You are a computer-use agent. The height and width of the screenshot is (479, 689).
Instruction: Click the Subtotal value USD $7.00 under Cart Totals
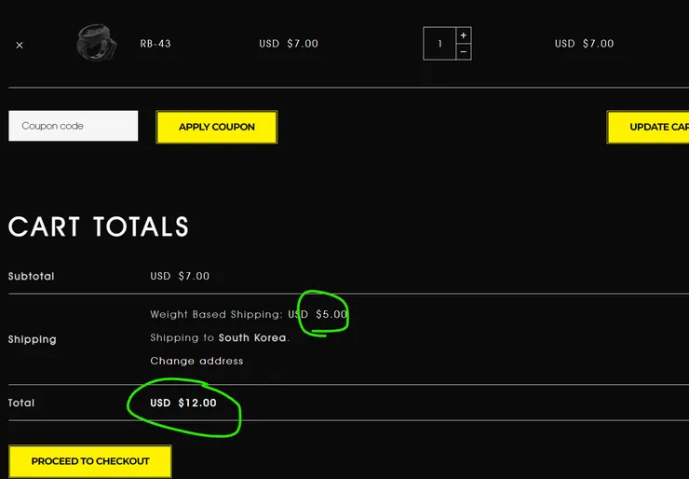(180, 276)
